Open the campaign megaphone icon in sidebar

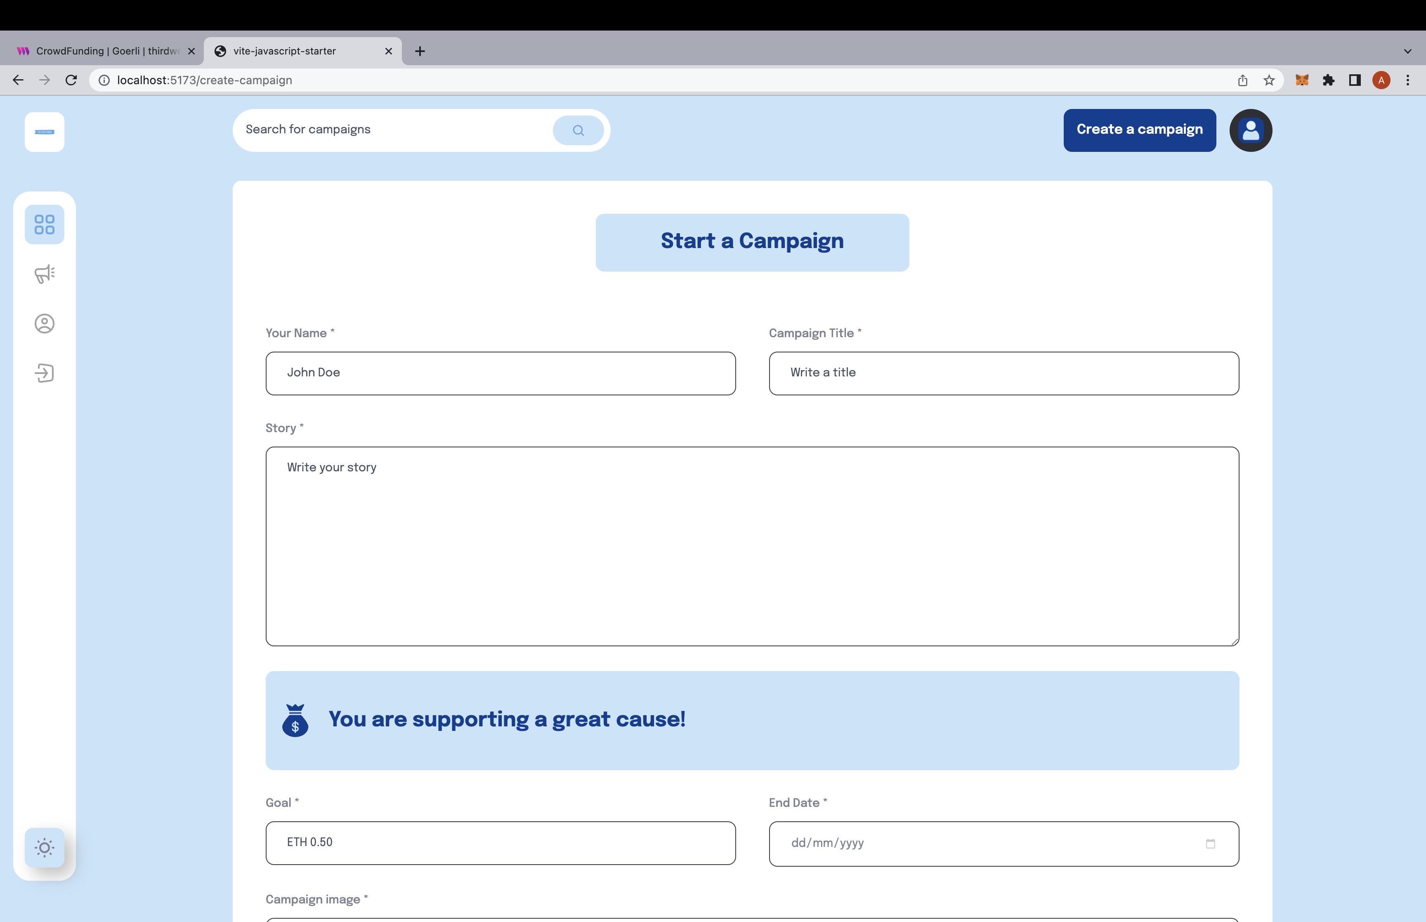coord(44,274)
